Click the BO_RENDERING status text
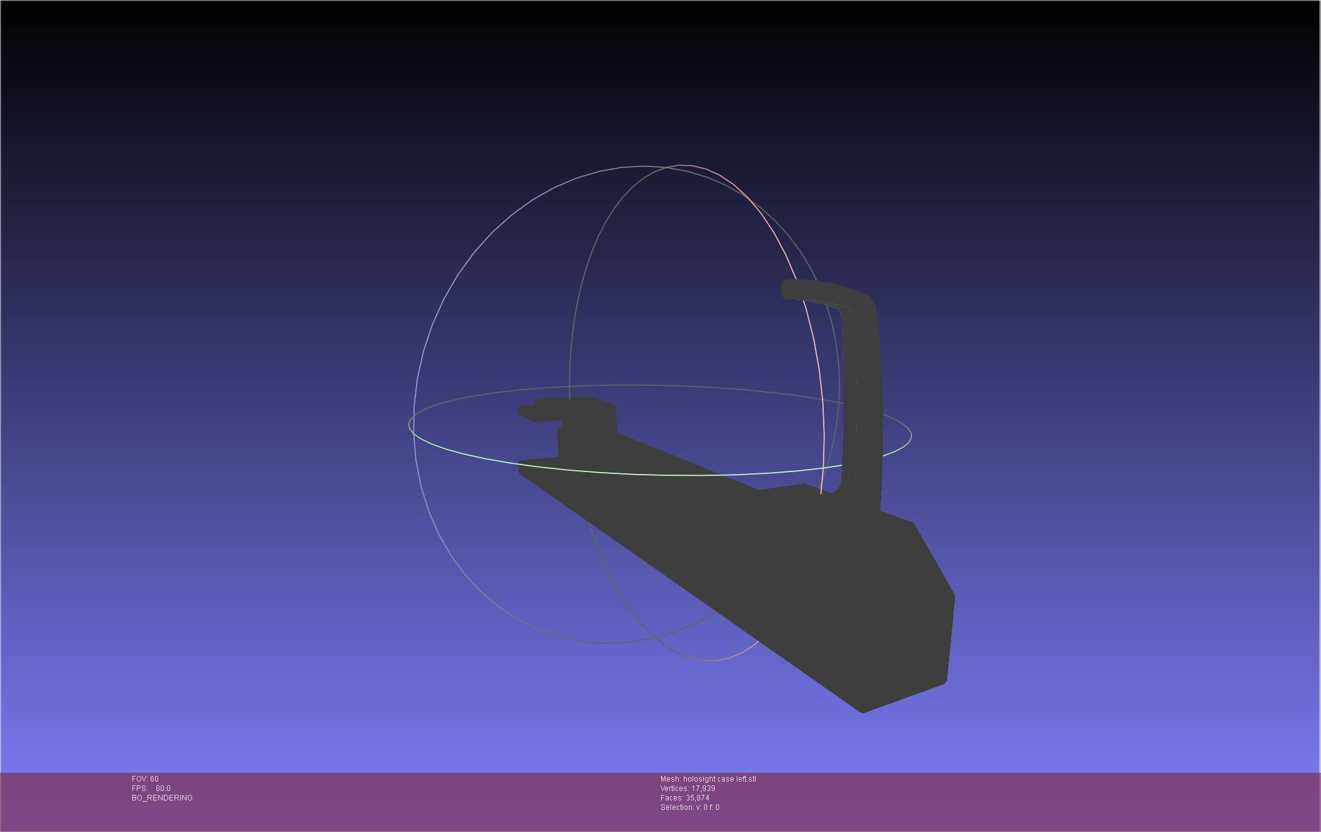 coord(162,798)
